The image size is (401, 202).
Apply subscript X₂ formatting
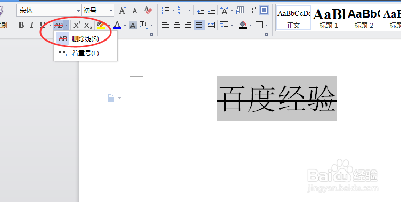pyautogui.click(x=88, y=25)
